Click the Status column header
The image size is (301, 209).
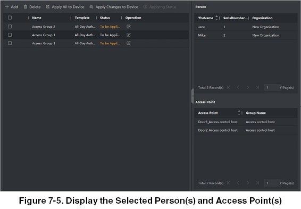tap(105, 18)
